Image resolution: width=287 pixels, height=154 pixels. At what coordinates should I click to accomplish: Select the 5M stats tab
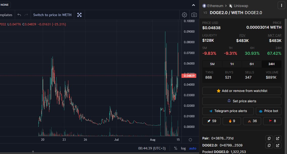pos(212,64)
